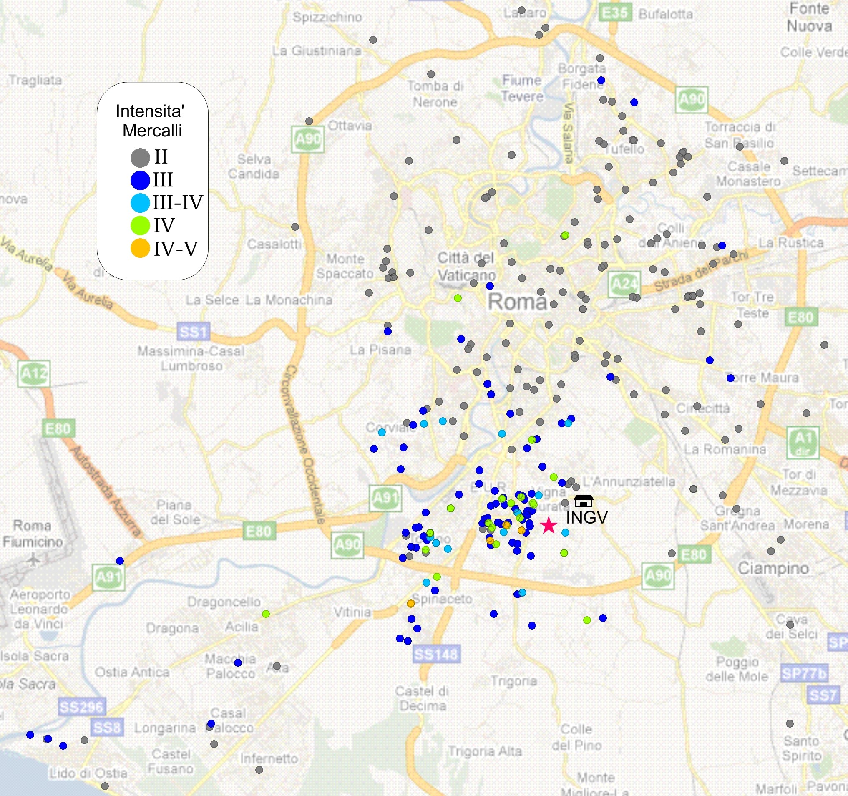The height and width of the screenshot is (796, 848).
Task: Click the "Tomba di Nerone" label
Action: coord(435,94)
